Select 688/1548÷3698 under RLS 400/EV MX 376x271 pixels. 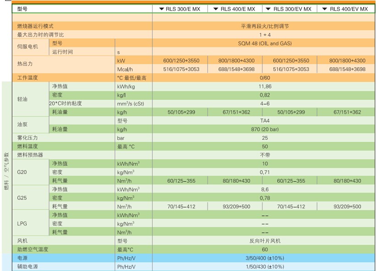coord(347,69)
